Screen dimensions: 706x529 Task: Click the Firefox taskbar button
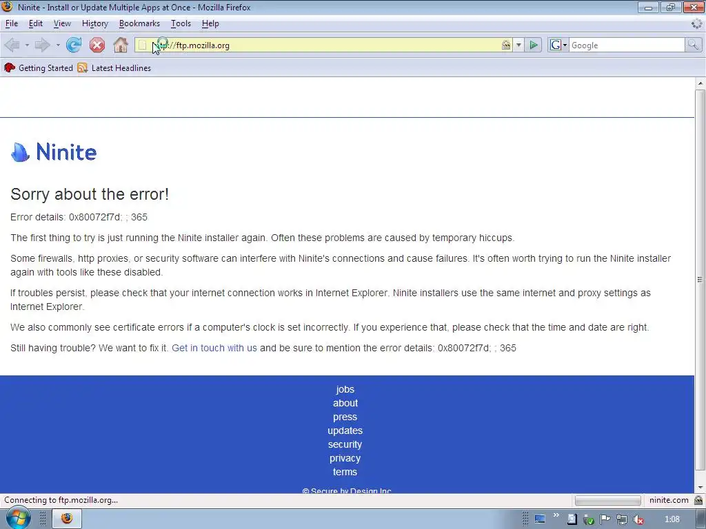[x=67, y=519]
